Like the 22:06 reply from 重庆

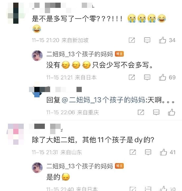[171, 112]
